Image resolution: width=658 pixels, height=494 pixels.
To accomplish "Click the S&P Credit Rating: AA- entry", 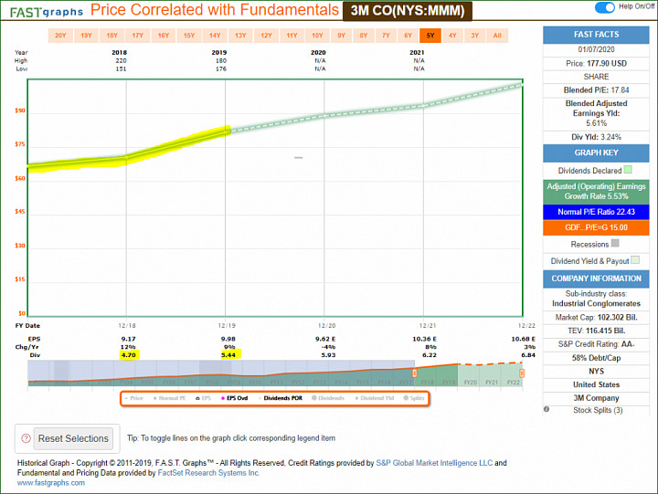I will pos(596,344).
